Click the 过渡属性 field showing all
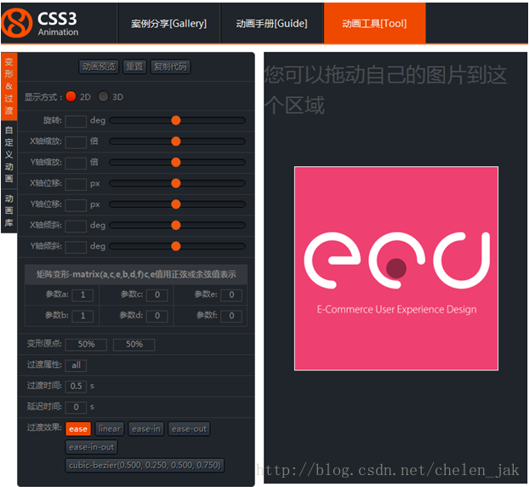Viewport: 529px width, 487px height. coord(76,365)
